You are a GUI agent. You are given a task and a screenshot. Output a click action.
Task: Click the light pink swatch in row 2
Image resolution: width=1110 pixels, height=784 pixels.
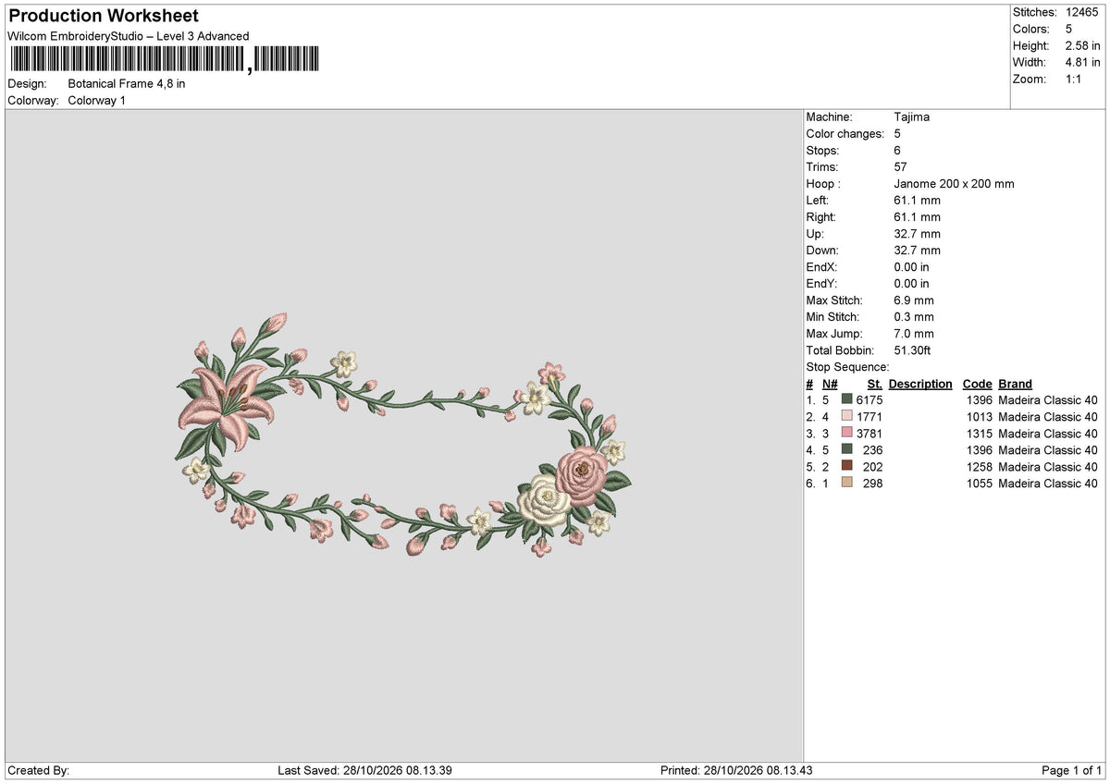846,417
